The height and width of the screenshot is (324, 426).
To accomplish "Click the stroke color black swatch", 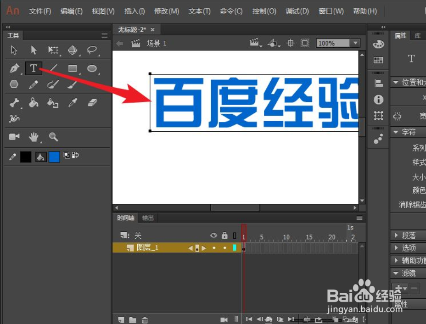I will (26, 157).
